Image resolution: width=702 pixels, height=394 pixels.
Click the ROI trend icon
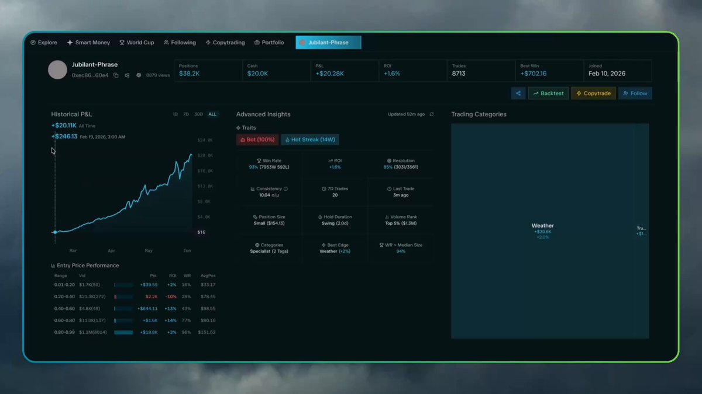click(x=331, y=161)
